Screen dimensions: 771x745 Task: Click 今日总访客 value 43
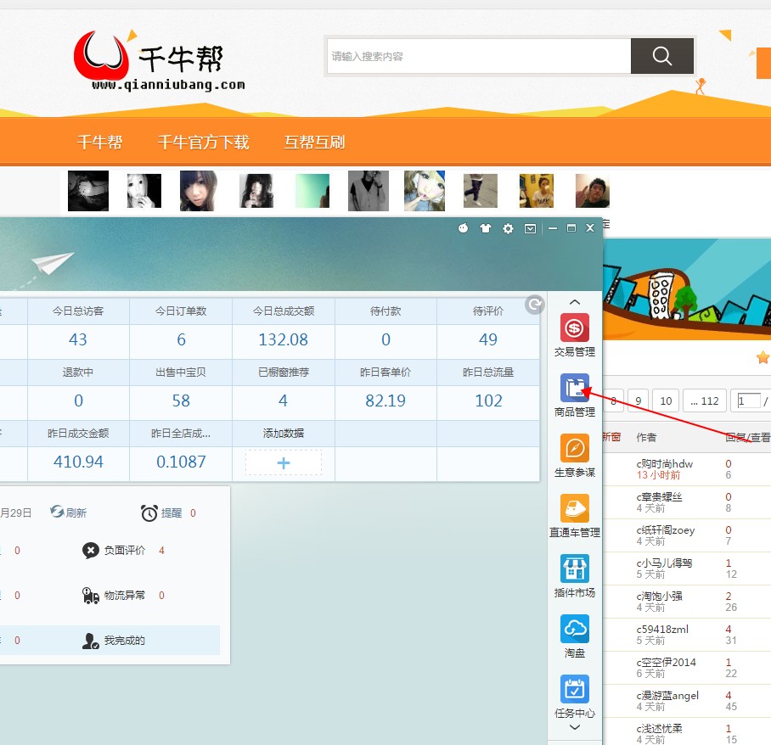pyautogui.click(x=77, y=339)
